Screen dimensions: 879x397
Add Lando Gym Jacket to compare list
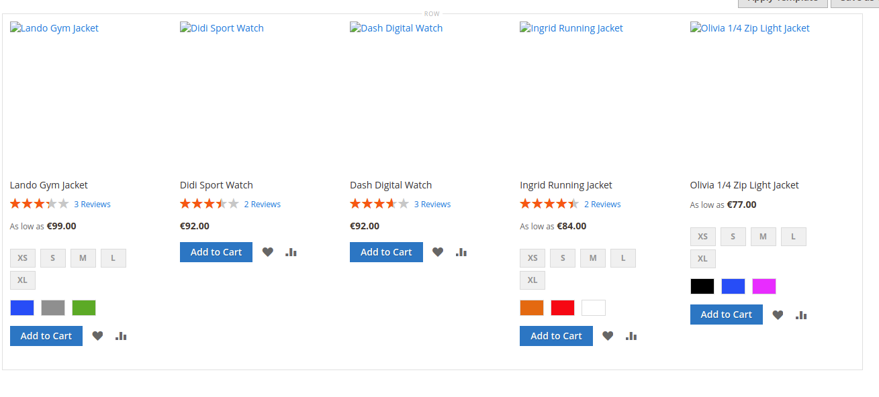pyautogui.click(x=121, y=335)
